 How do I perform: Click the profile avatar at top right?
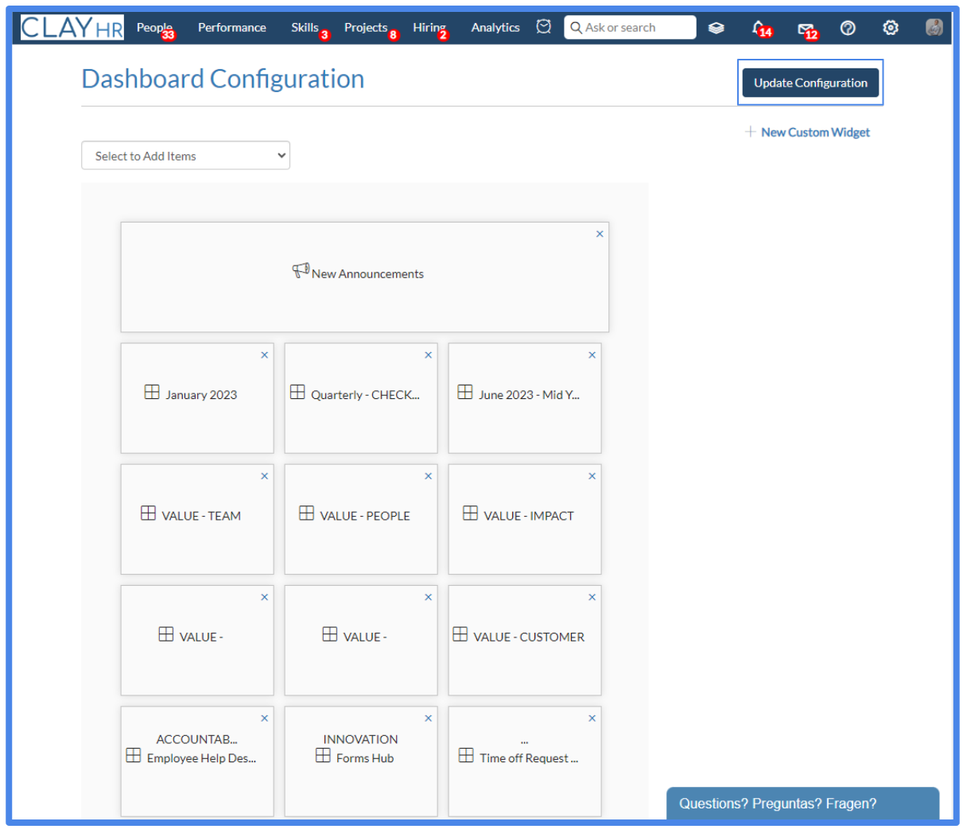point(932,27)
